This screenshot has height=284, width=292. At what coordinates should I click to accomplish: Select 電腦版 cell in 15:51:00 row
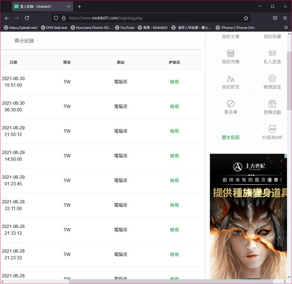click(121, 82)
